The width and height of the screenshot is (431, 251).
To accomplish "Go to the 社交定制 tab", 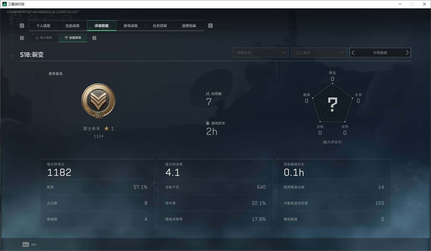I will (160, 26).
